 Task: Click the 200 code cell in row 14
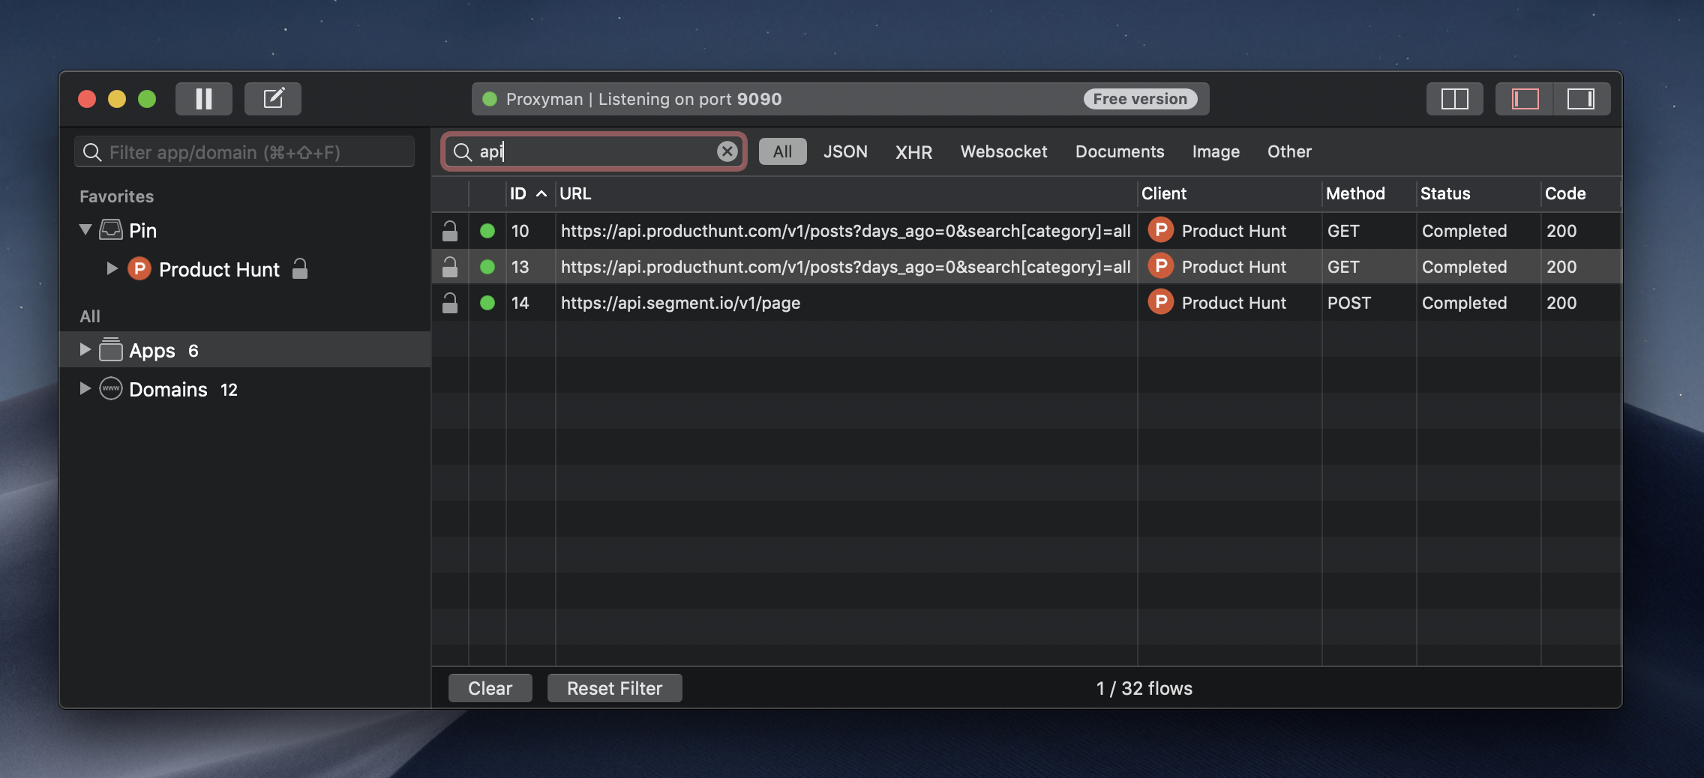tap(1561, 303)
